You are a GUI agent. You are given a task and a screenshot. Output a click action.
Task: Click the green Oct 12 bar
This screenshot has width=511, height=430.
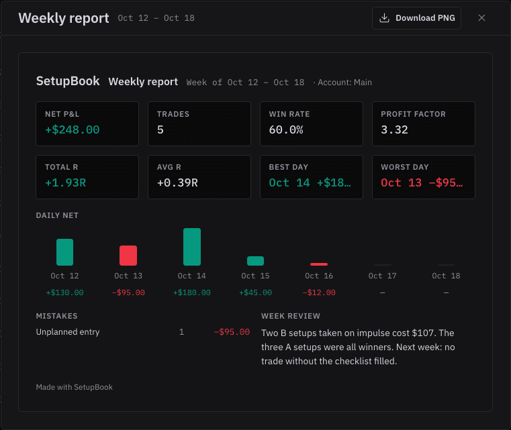click(x=65, y=252)
